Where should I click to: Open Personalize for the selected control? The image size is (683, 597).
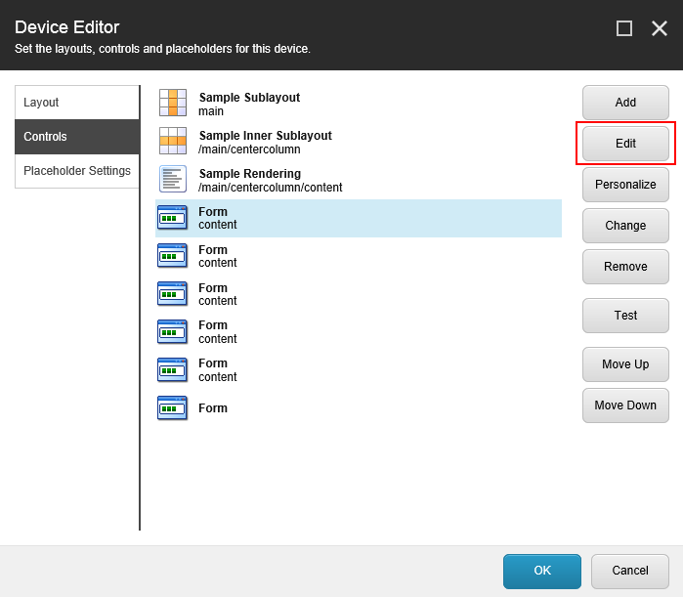pos(625,185)
